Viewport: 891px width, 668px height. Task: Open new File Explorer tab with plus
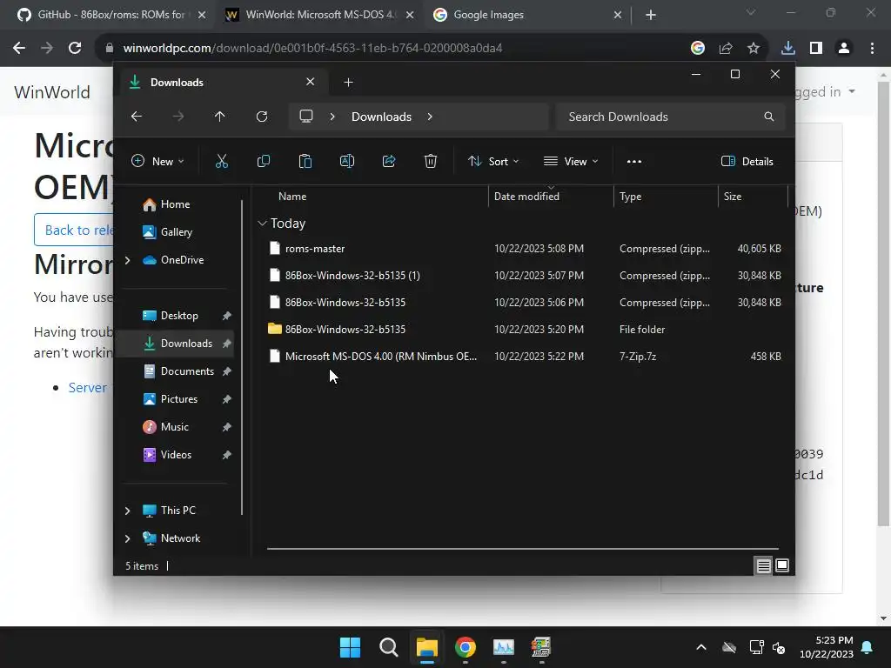(348, 83)
